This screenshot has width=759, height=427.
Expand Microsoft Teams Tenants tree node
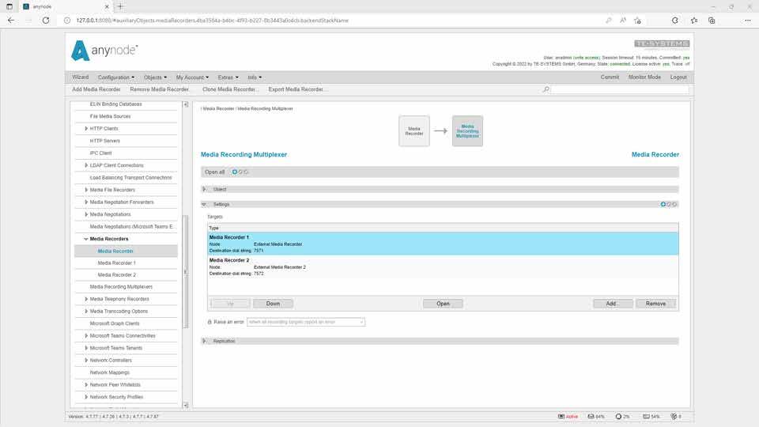tap(86, 348)
